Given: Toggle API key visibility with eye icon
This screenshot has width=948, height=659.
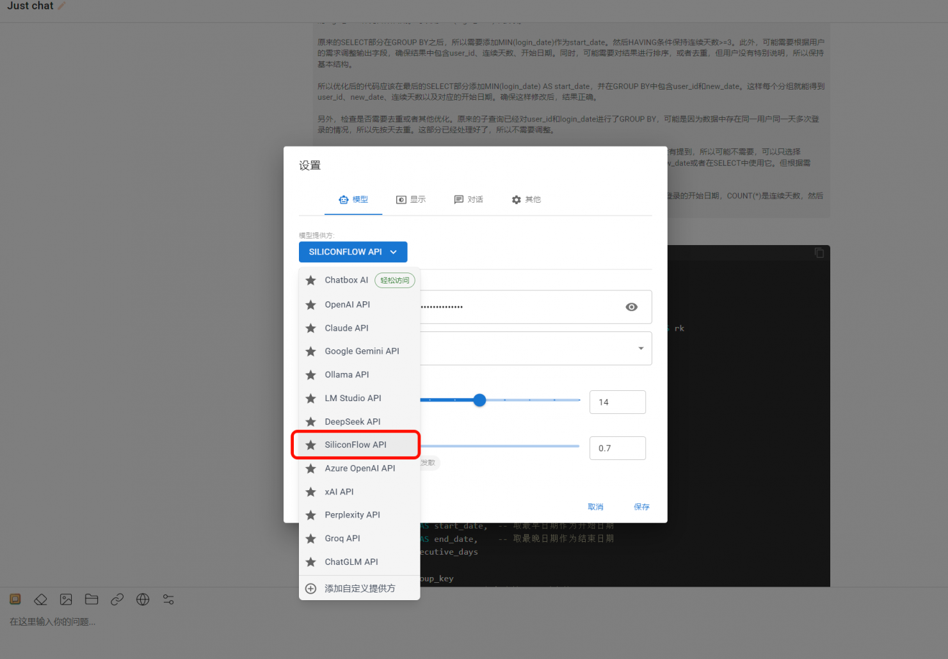Looking at the screenshot, I should pos(631,307).
